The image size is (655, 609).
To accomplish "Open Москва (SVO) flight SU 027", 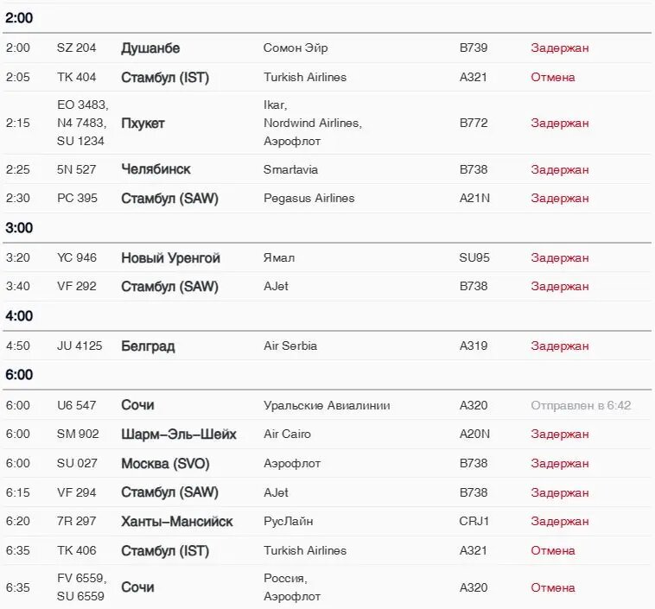I will [x=327, y=464].
